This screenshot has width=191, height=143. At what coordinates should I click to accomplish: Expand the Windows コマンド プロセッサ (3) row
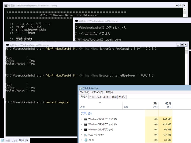81,124
